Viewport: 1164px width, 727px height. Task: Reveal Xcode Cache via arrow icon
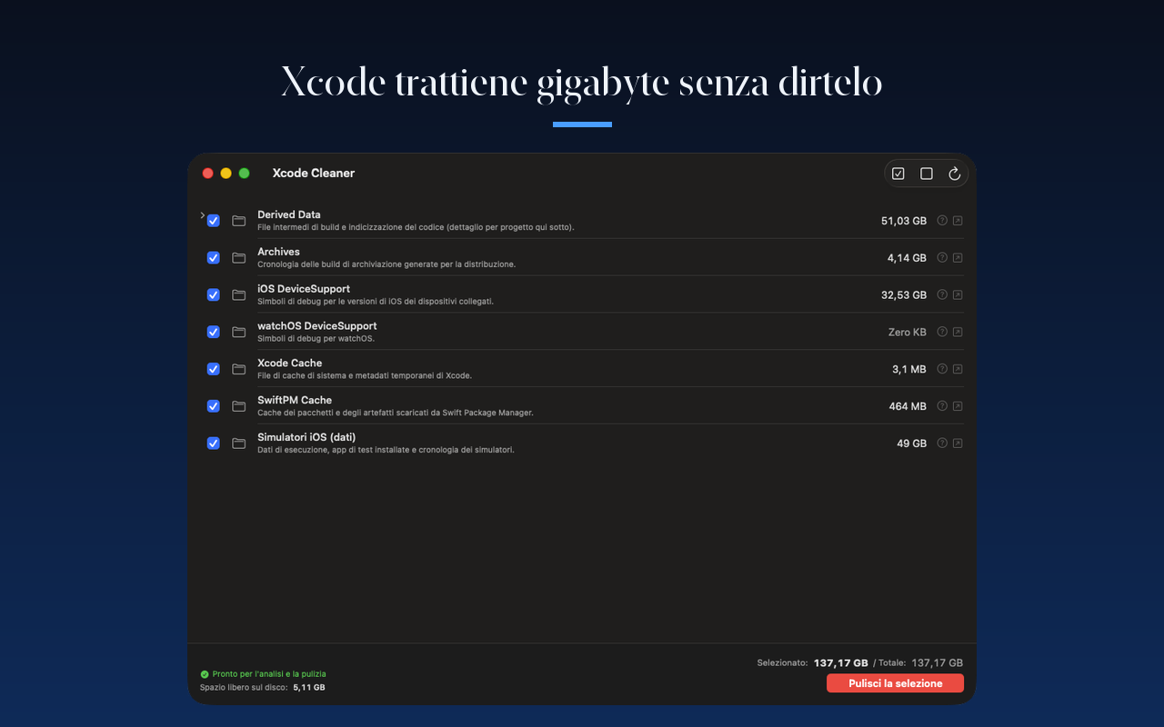tap(958, 369)
